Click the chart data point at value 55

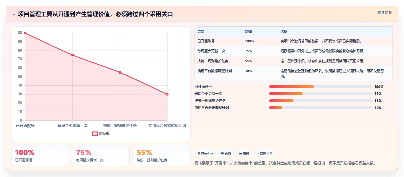pyautogui.click(x=120, y=73)
